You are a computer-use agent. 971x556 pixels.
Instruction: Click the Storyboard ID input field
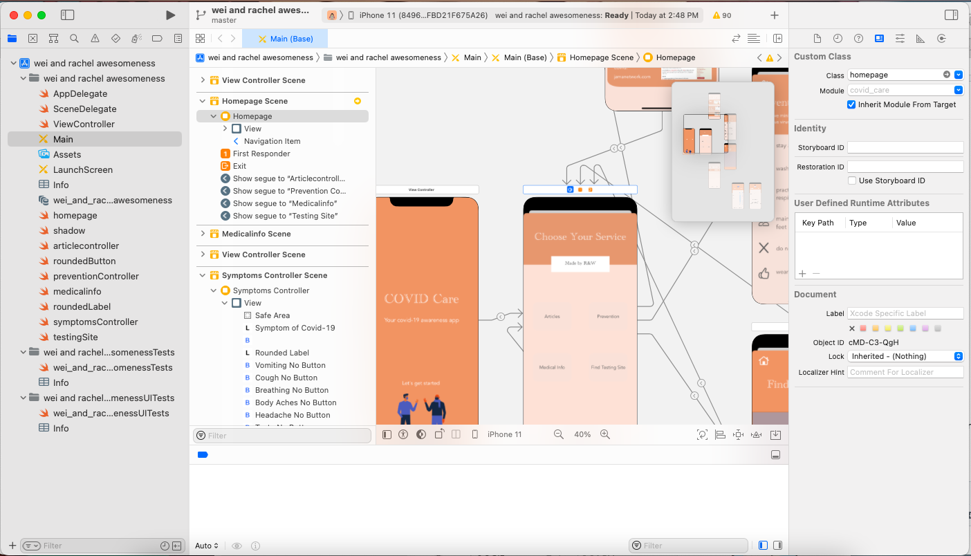905,147
